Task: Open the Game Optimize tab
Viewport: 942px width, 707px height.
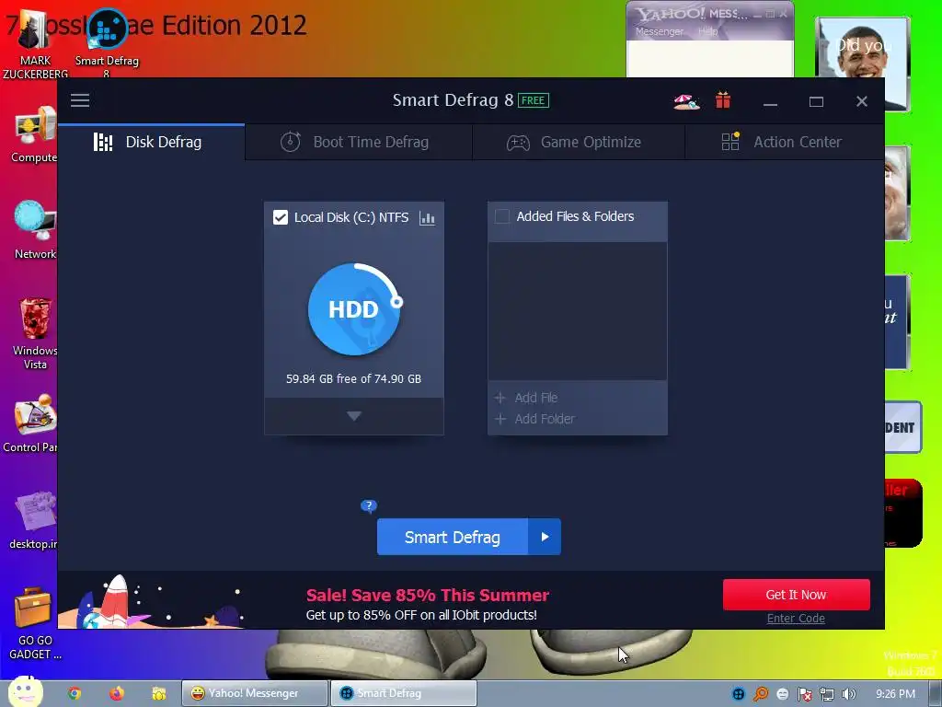Action: click(578, 142)
